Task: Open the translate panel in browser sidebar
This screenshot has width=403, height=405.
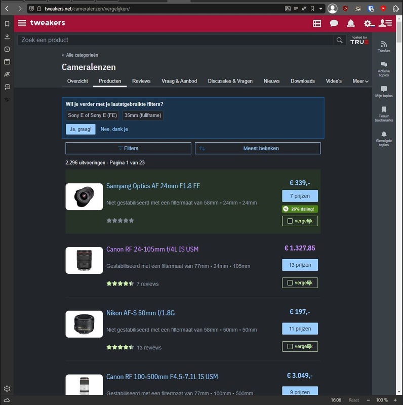Action: pyautogui.click(x=7, y=74)
